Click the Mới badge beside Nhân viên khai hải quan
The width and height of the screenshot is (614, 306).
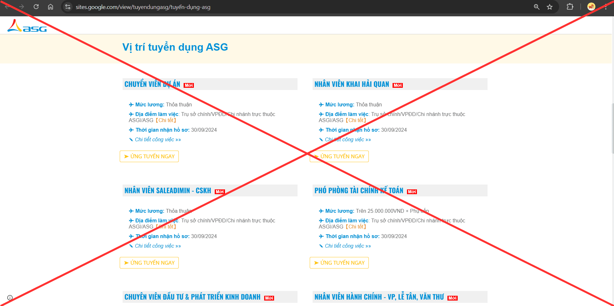pos(398,85)
